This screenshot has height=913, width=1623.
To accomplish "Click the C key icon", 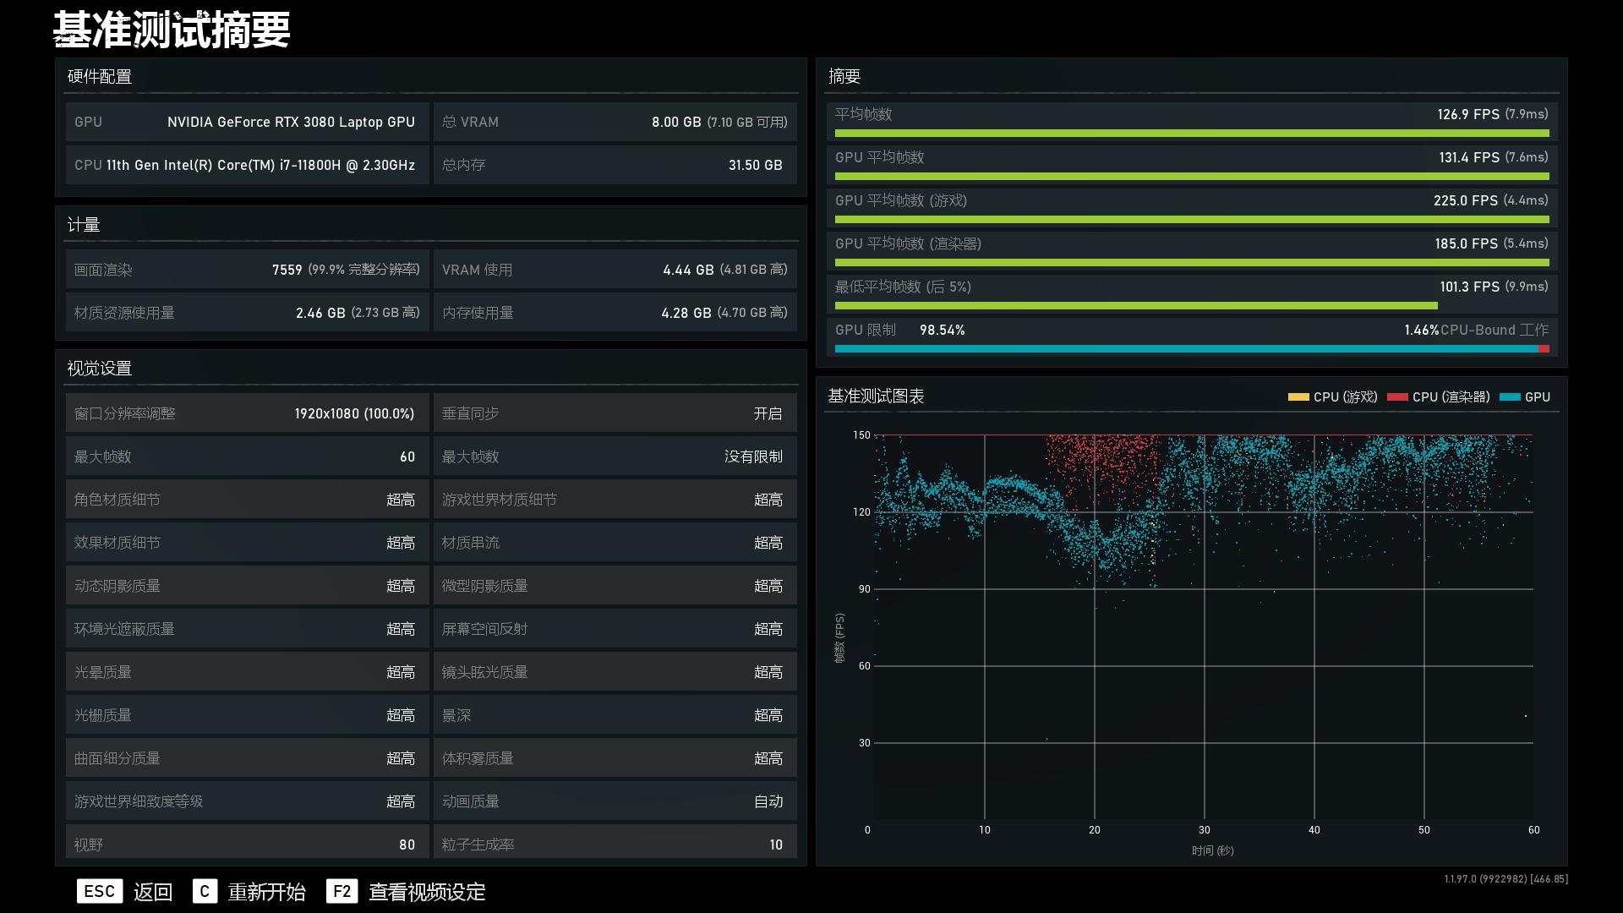I will pyautogui.click(x=205, y=891).
